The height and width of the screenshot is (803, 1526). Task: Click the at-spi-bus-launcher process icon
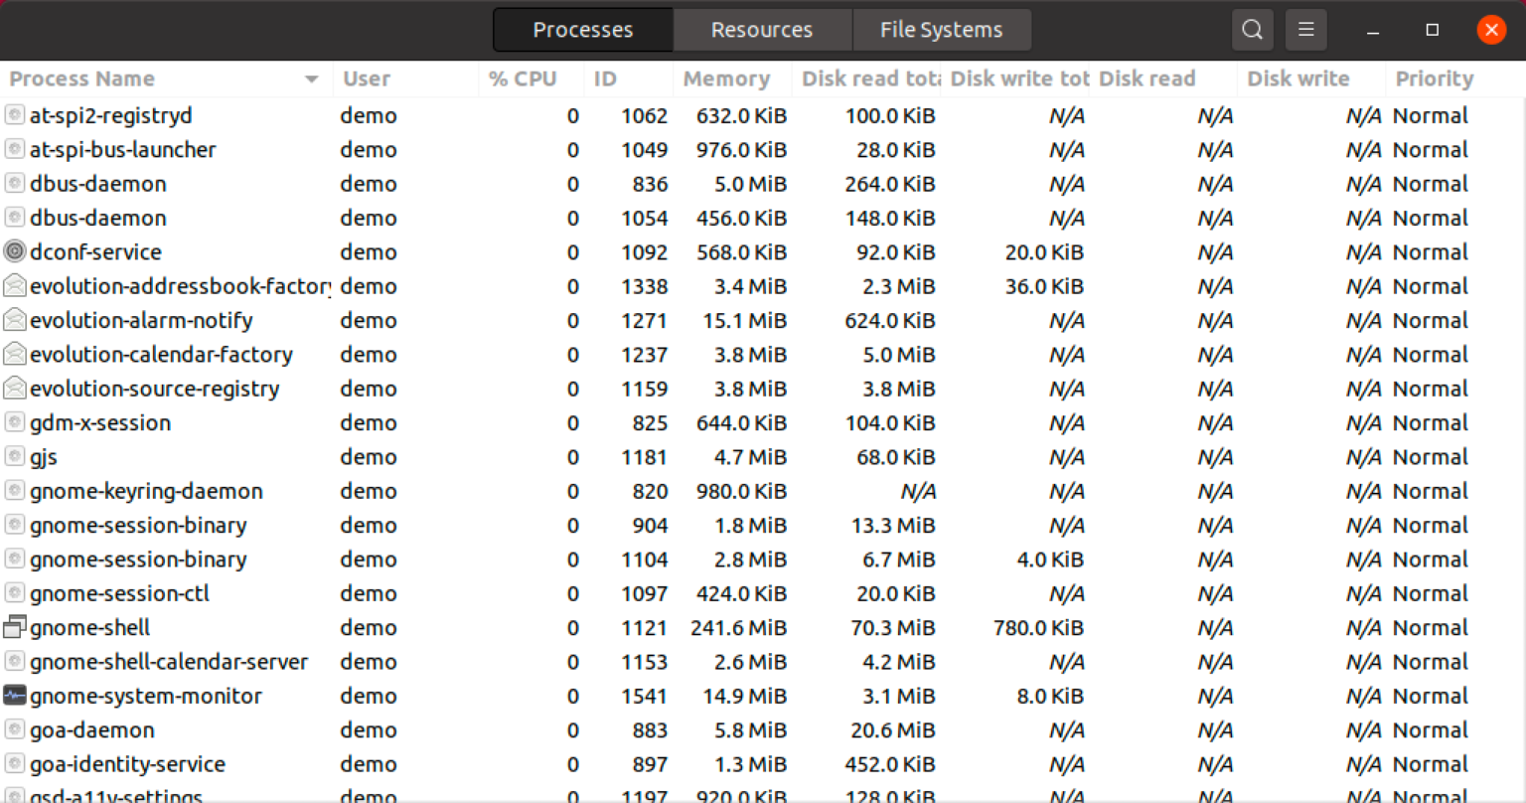[14, 149]
